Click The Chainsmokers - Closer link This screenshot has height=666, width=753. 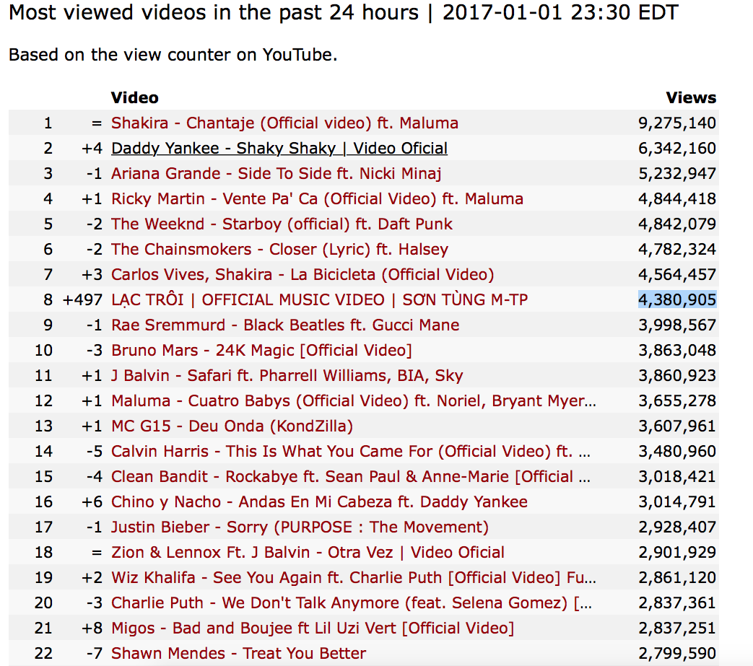pyautogui.click(x=279, y=250)
